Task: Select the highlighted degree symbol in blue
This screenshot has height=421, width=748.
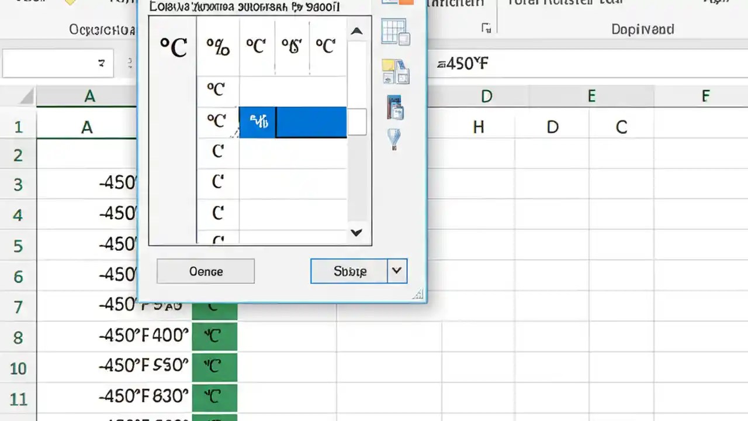Action: [259, 121]
